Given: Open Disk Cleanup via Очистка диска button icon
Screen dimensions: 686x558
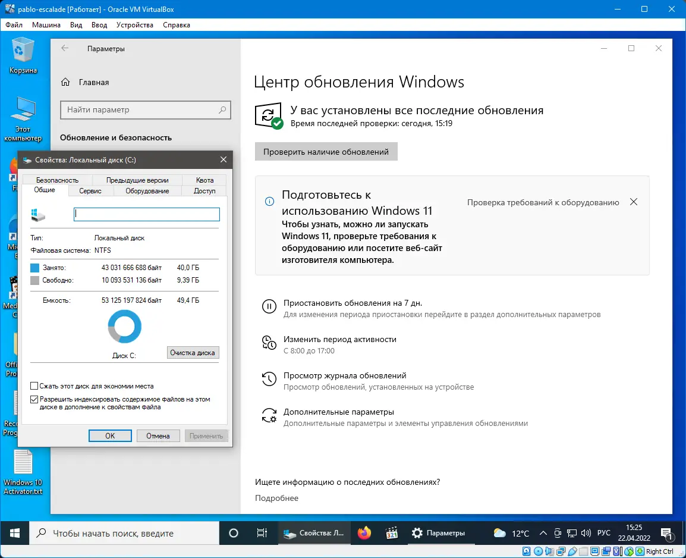Looking at the screenshot, I should point(193,352).
